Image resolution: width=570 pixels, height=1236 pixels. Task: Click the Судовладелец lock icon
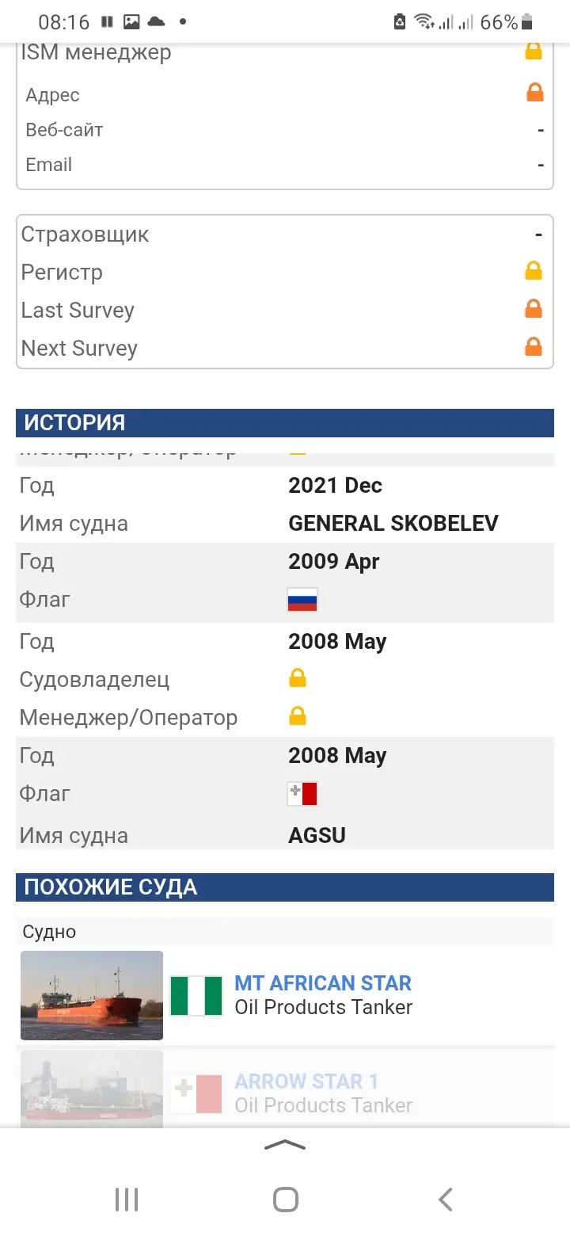click(298, 678)
